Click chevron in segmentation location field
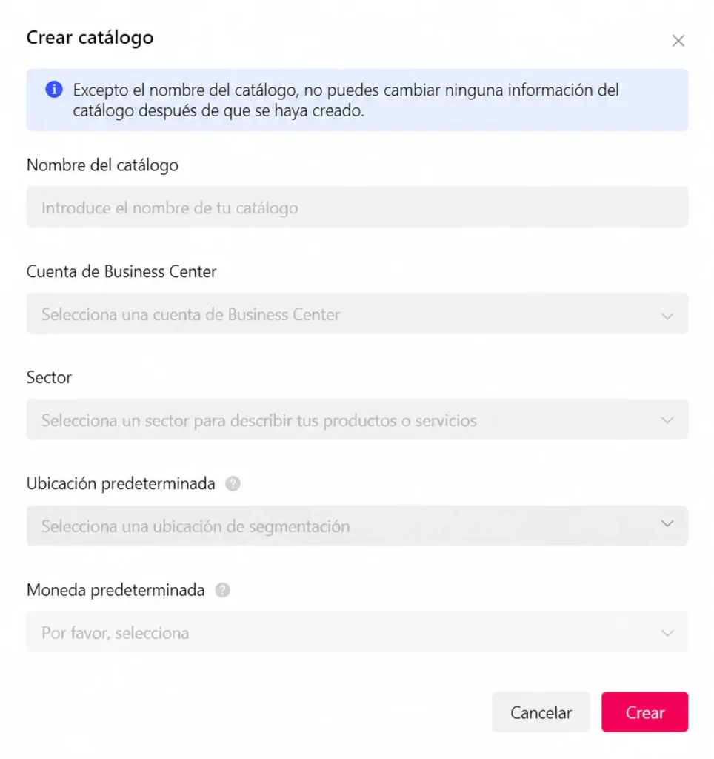The height and width of the screenshot is (759, 714). coord(667,523)
